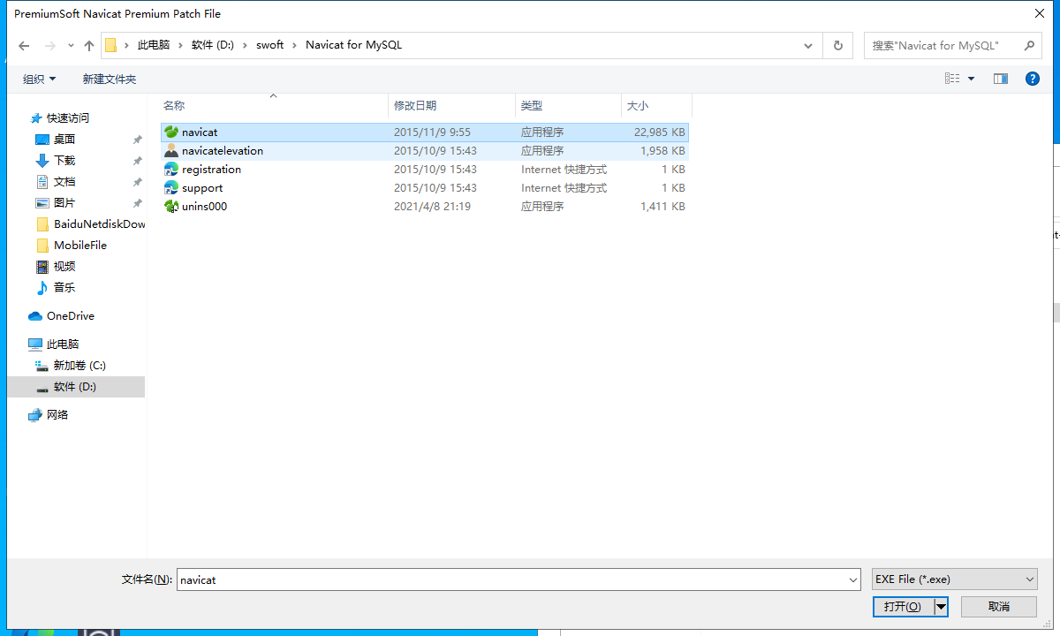The image size is (1060, 636).
Task: Go back with the left arrow
Action: [24, 45]
